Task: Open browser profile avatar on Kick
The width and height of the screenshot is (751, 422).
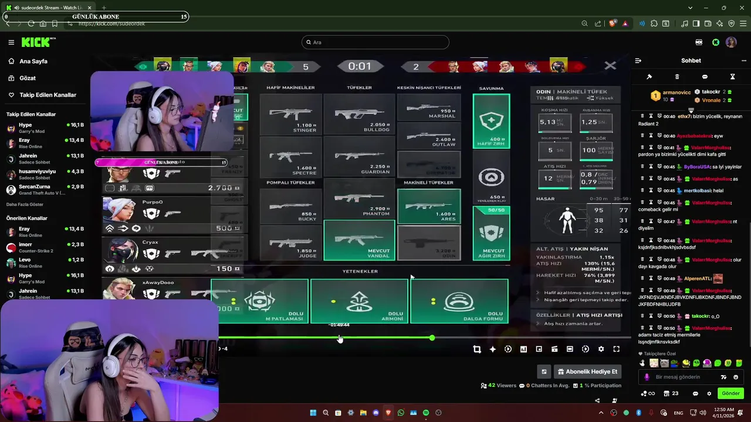Action: pos(731,42)
